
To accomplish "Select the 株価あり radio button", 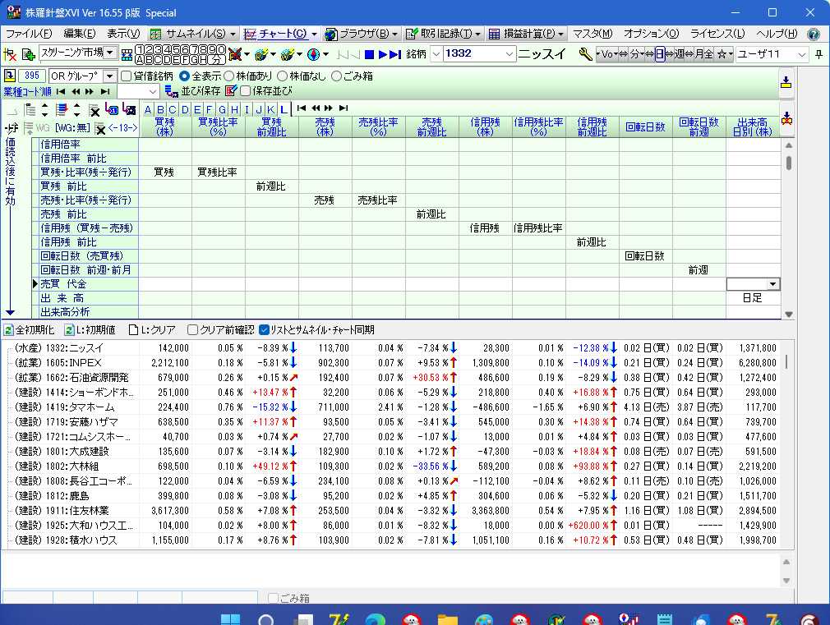I will (228, 76).
